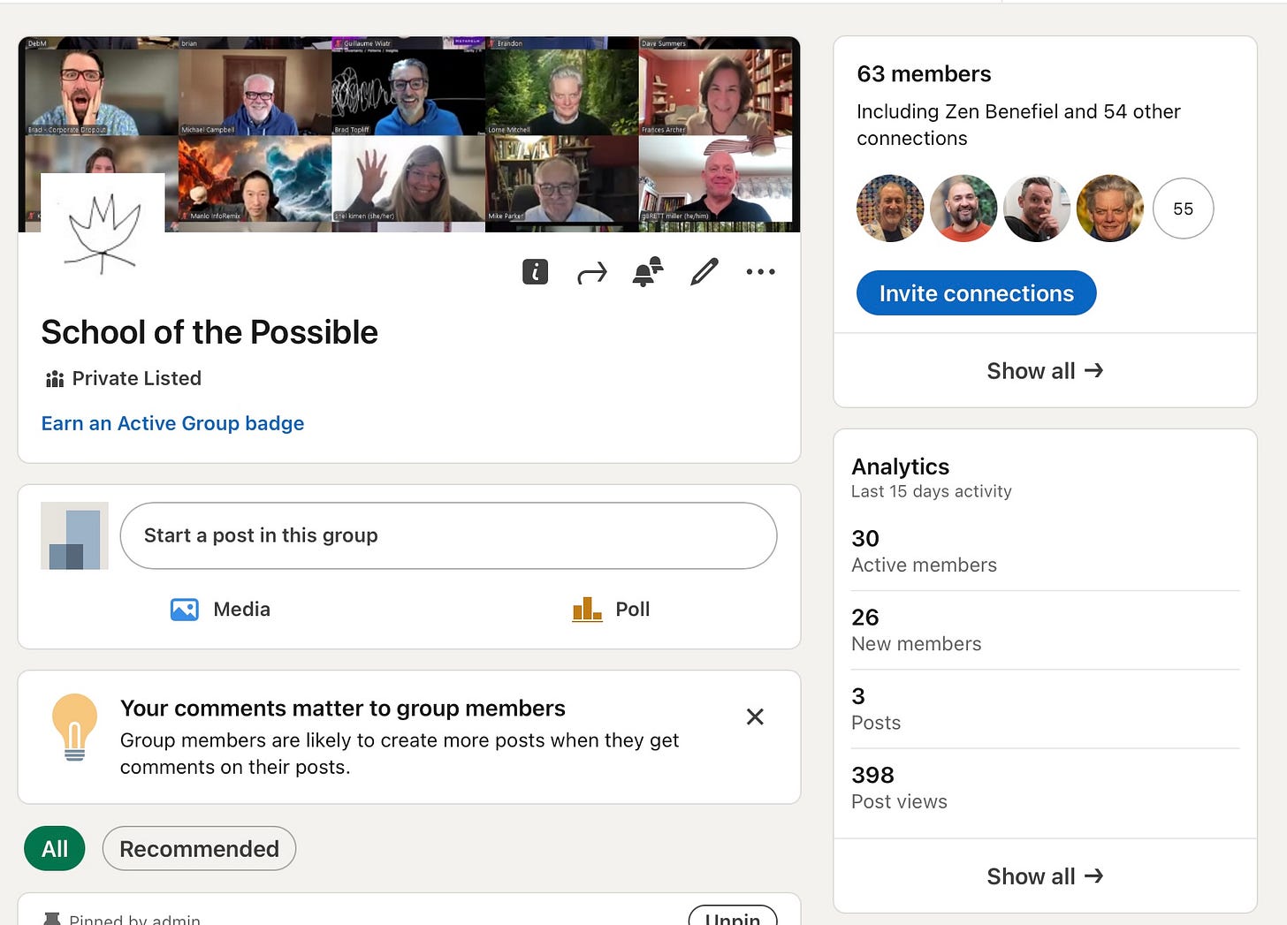Image resolution: width=1287 pixels, height=925 pixels.
Task: Select the All filter pill
Action: tap(55, 849)
